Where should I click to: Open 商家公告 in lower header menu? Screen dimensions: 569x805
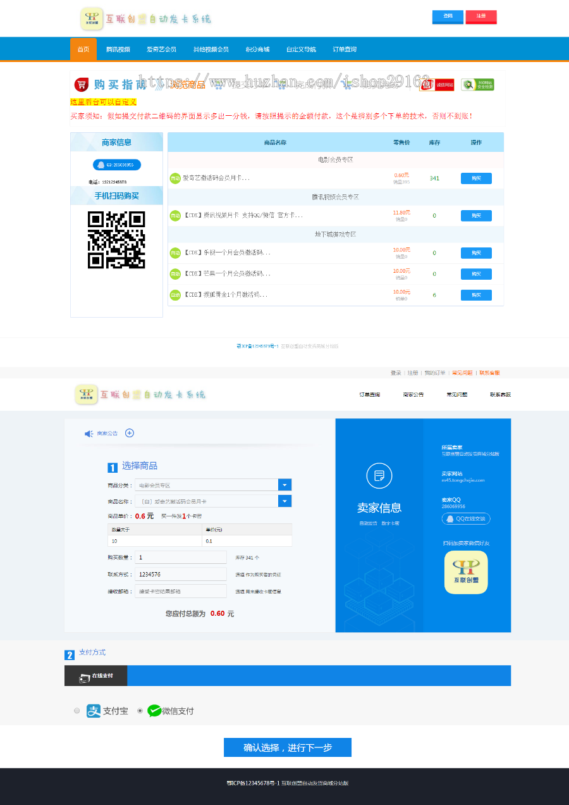coord(413,395)
